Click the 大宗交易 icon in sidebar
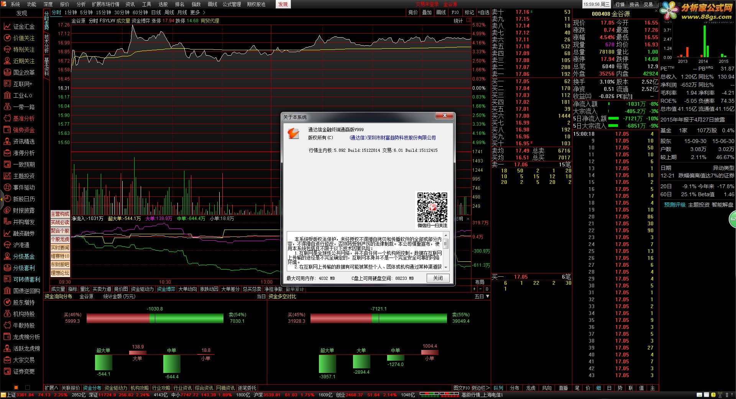The image size is (736, 399). tap(7, 360)
